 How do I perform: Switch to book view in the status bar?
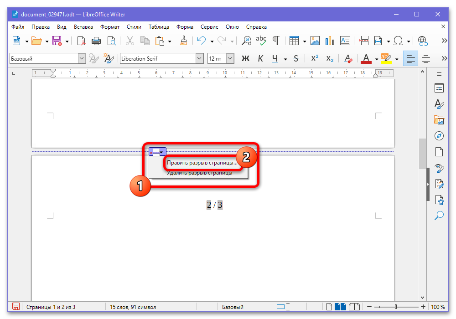click(354, 307)
